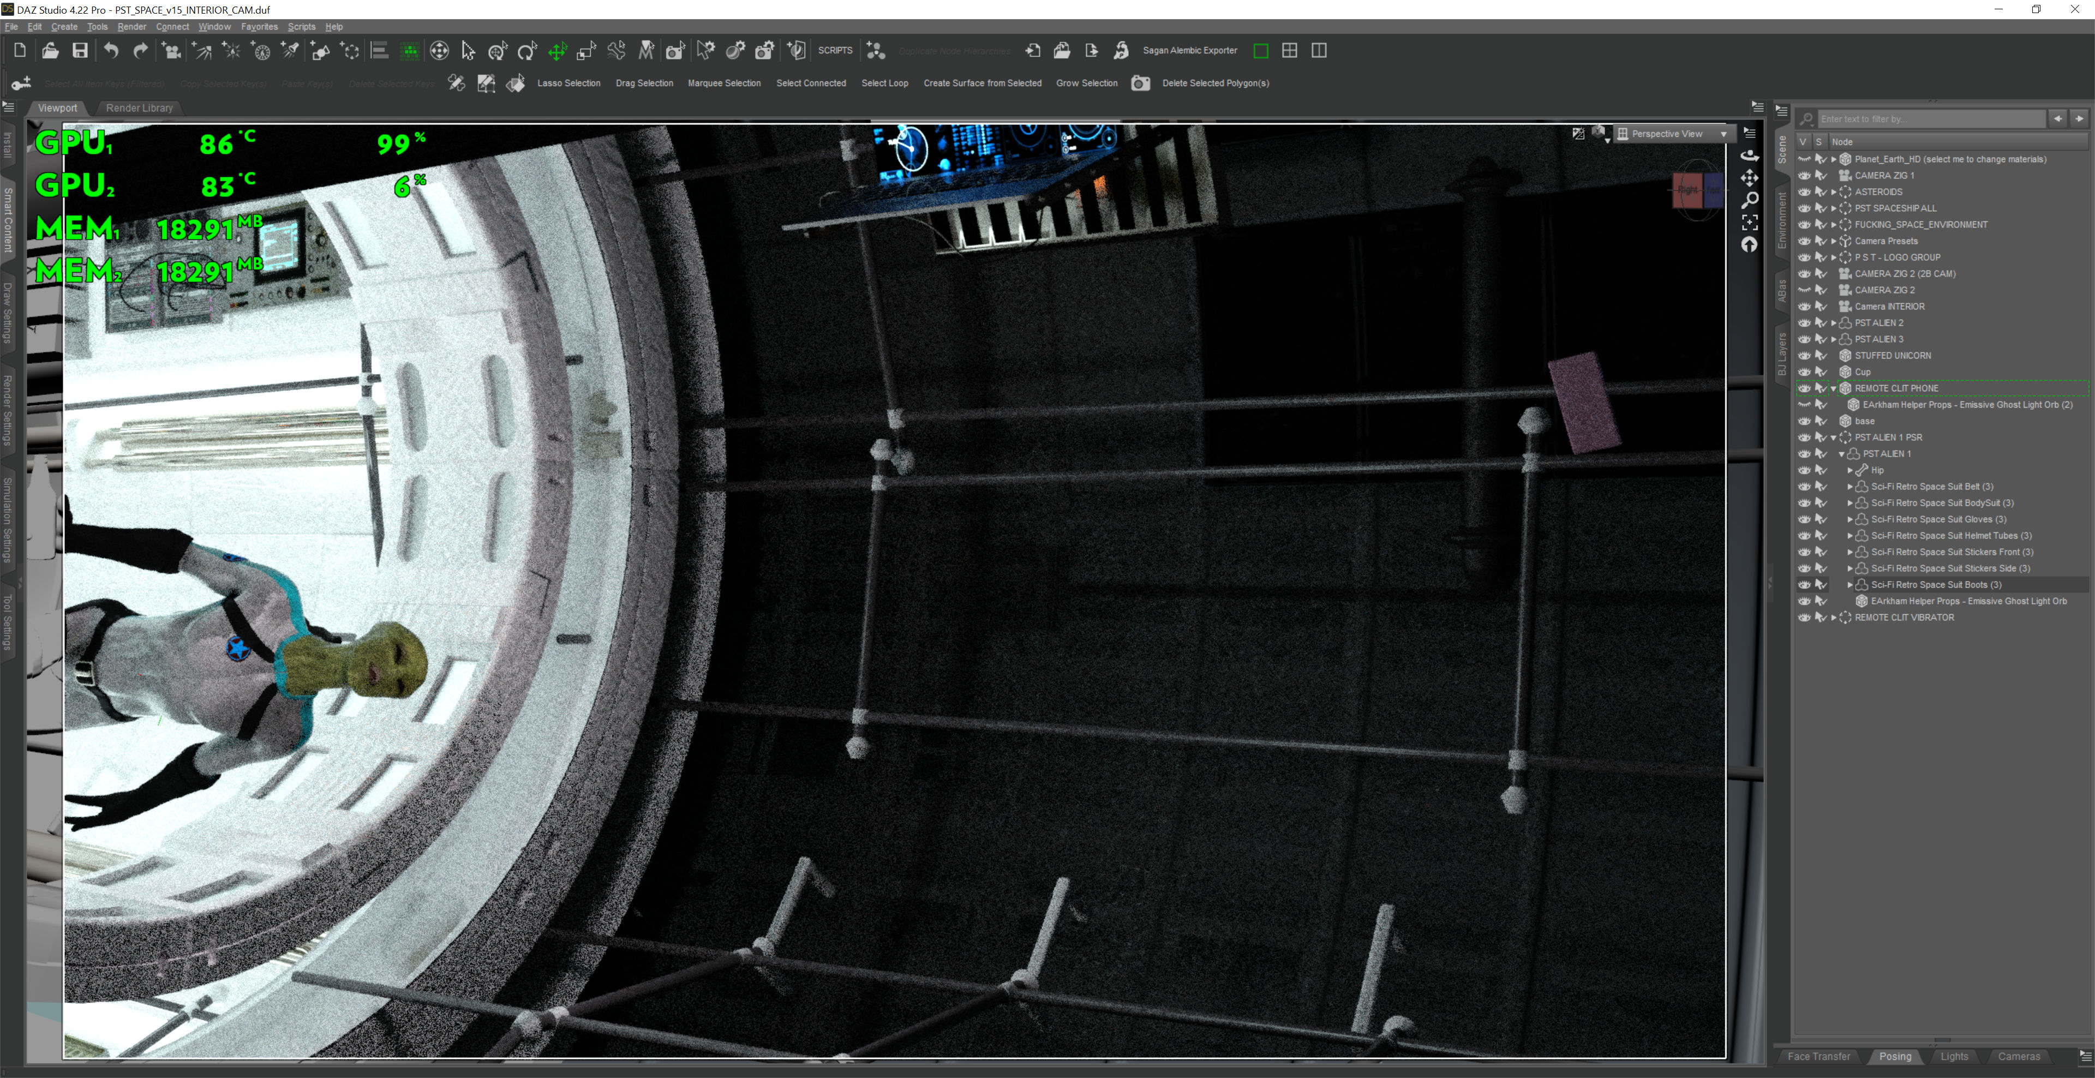Viewport: 2095px width, 1078px height.
Task: Choose the Rotate tool icon
Action: (x=527, y=51)
